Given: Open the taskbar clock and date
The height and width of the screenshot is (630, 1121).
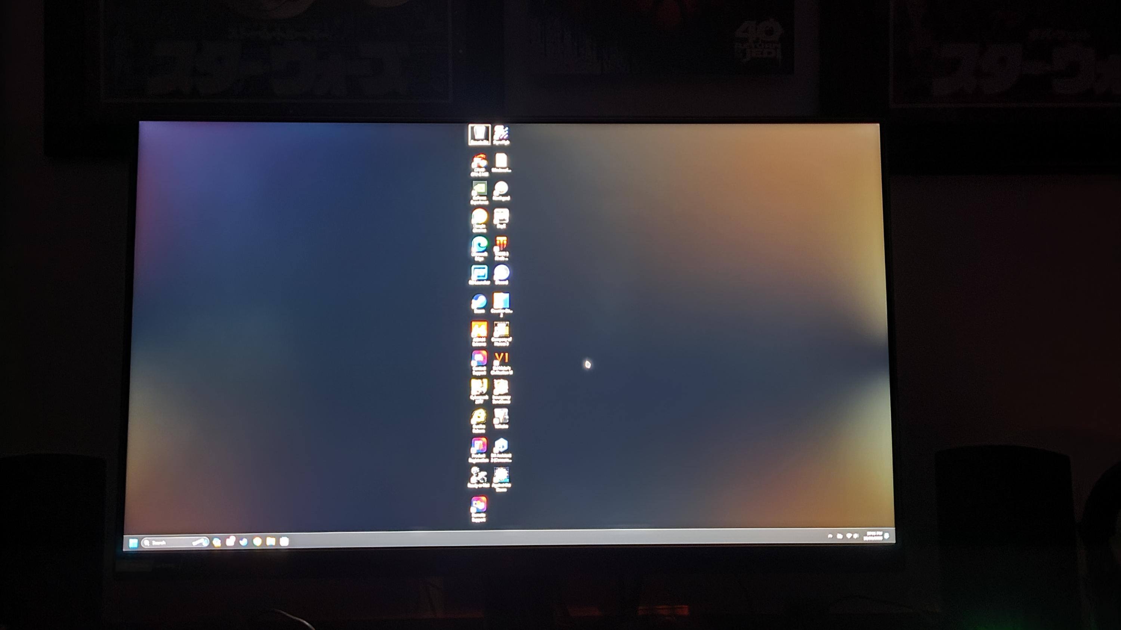Looking at the screenshot, I should [x=873, y=536].
